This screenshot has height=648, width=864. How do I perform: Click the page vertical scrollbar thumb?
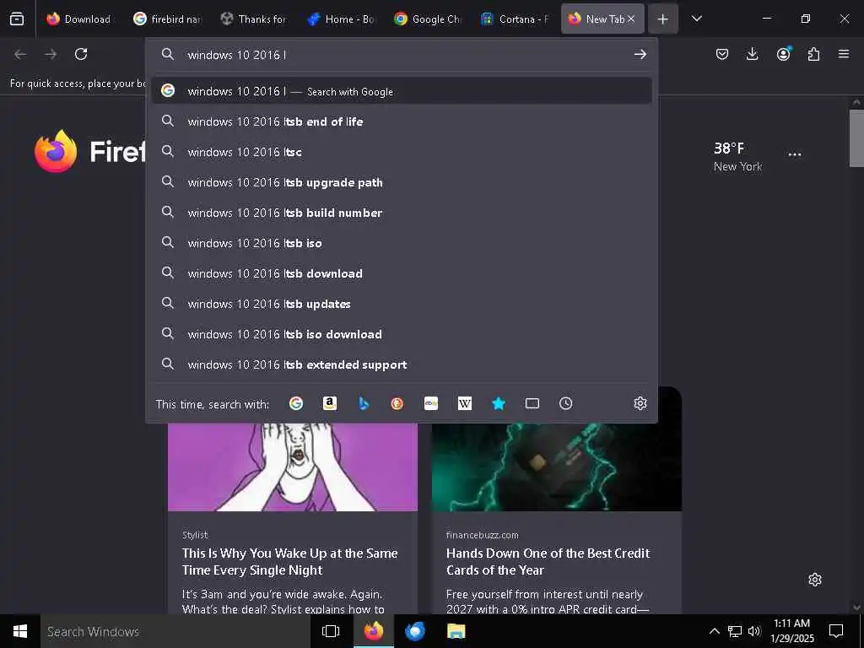[x=856, y=138]
